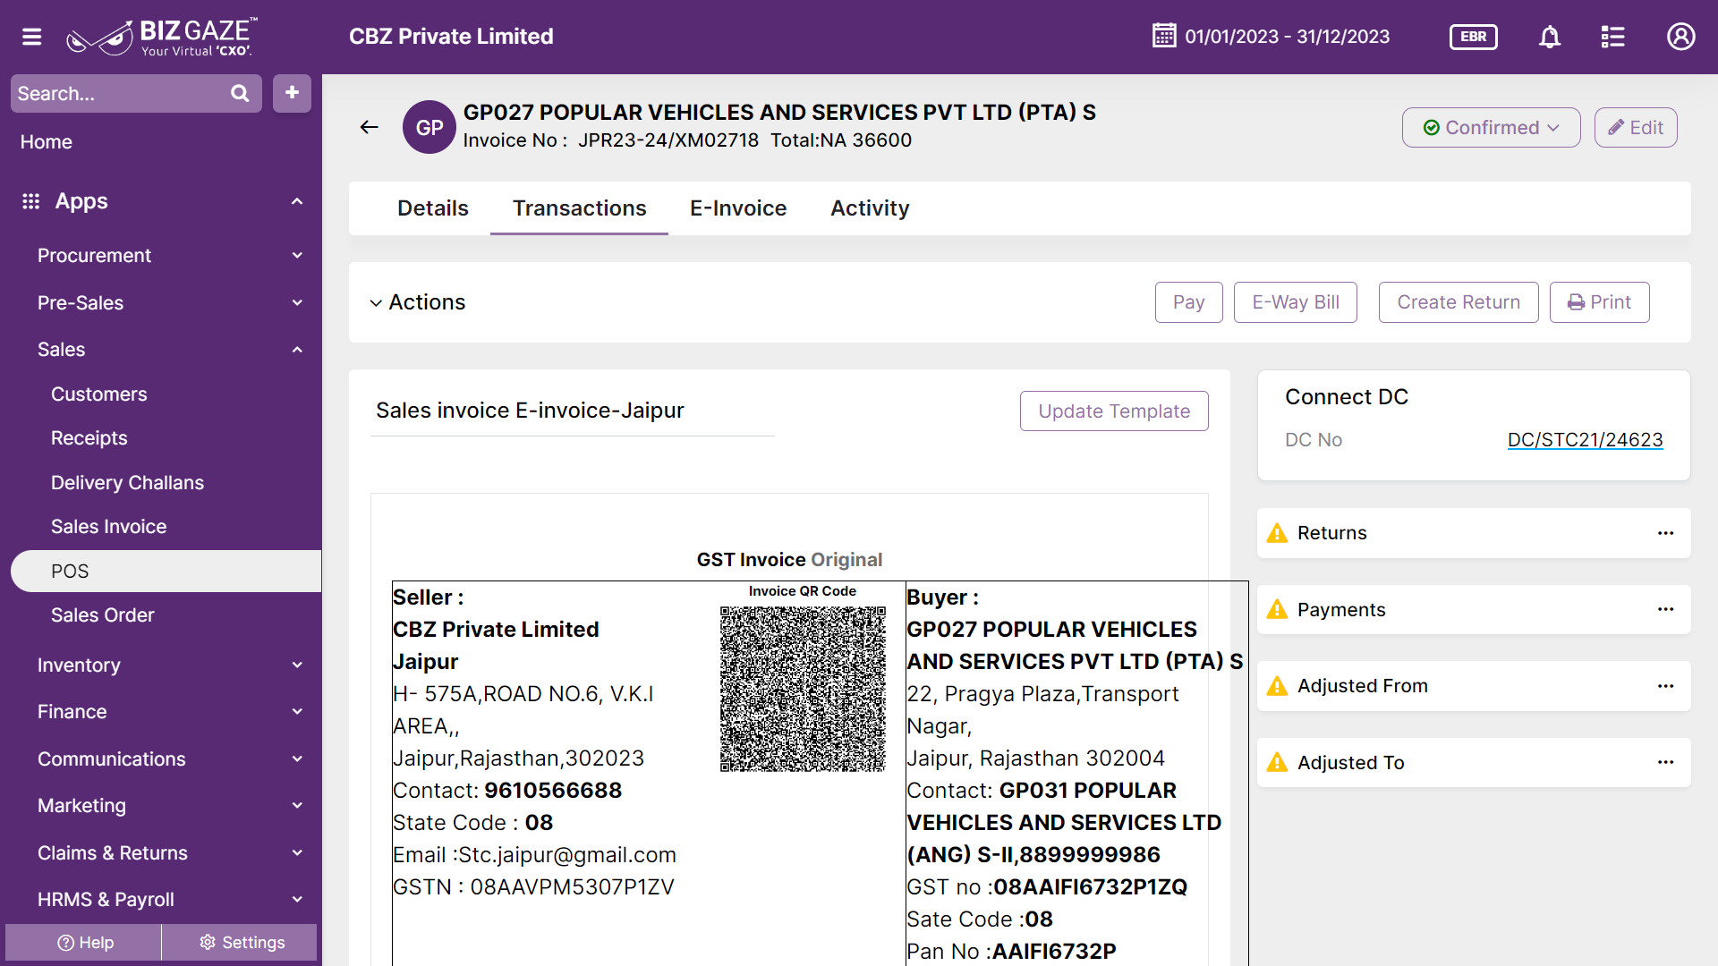Click Update Template button
This screenshot has width=1718, height=966.
coord(1114,411)
